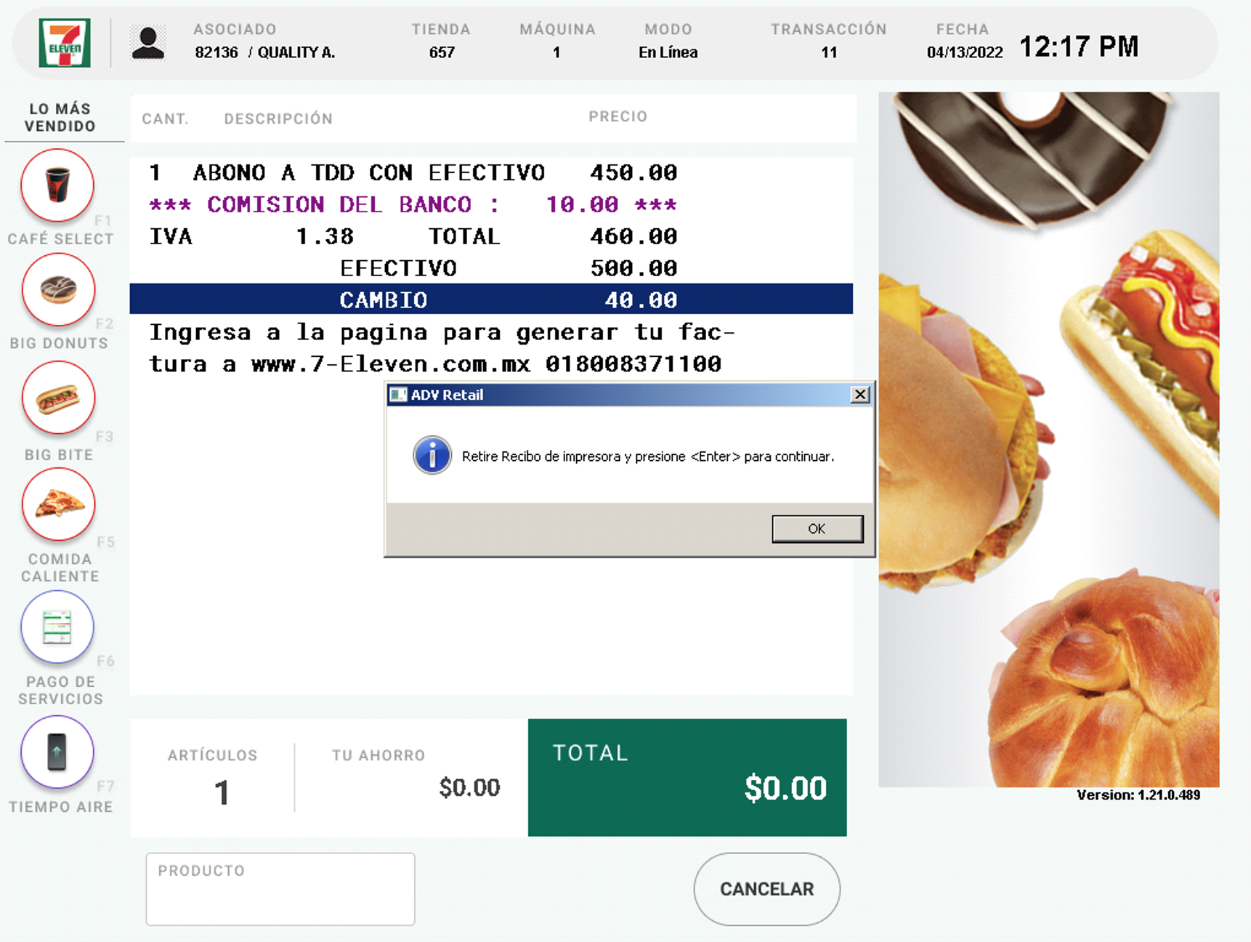Select the highlighted CAMBIO row
Viewport: 1251px width, 942px height.
[491, 299]
